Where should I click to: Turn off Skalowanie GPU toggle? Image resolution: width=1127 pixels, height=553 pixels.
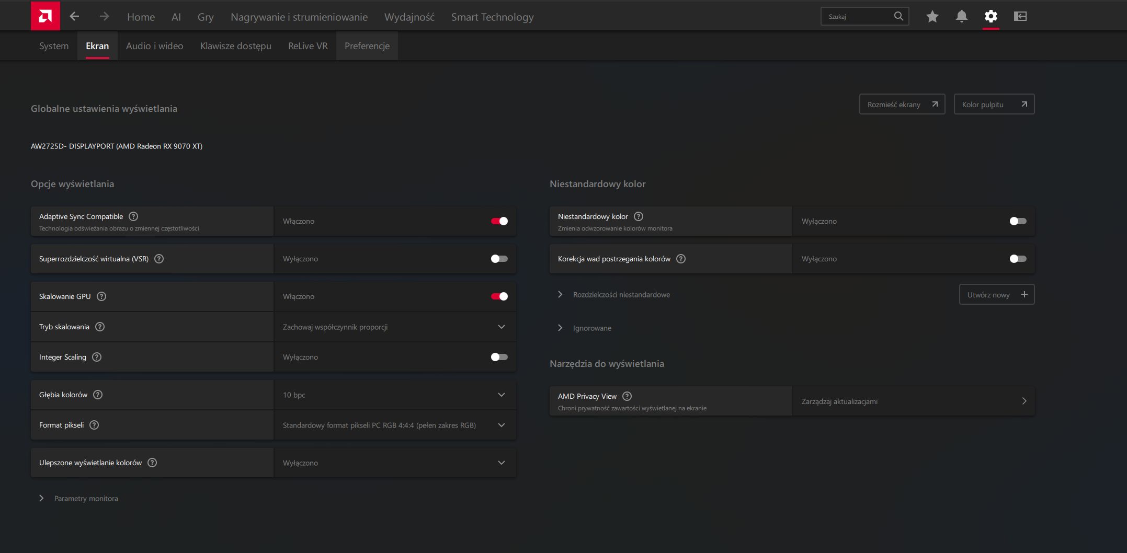(x=499, y=296)
